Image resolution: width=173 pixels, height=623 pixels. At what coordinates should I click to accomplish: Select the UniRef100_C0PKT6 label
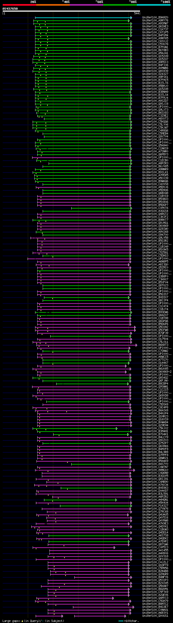pyautogui.click(x=155, y=208)
